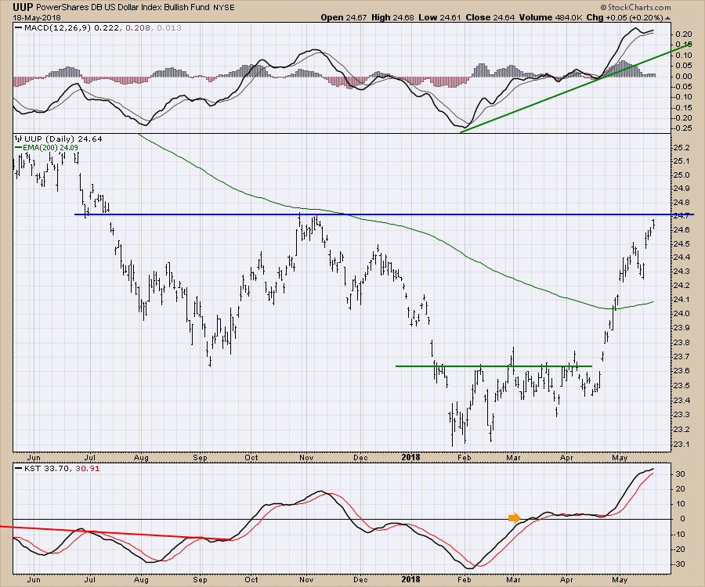Image resolution: width=705 pixels, height=587 pixels.
Task: Select the Low 24.61 value
Action: pos(440,18)
